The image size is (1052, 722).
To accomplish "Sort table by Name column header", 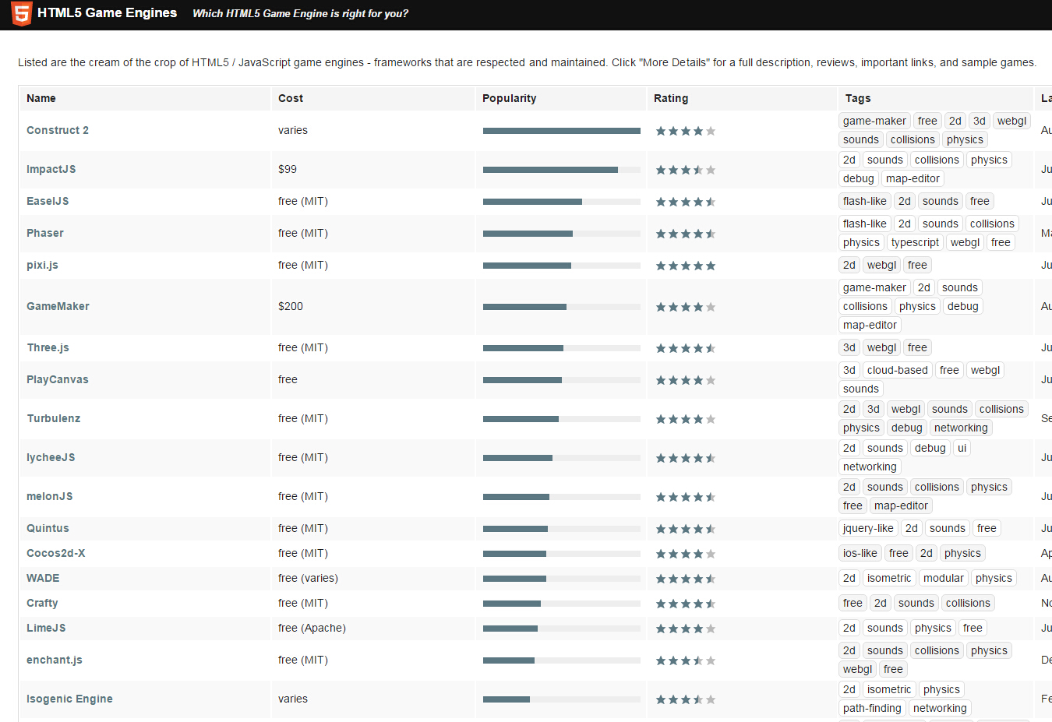I will 41,98.
